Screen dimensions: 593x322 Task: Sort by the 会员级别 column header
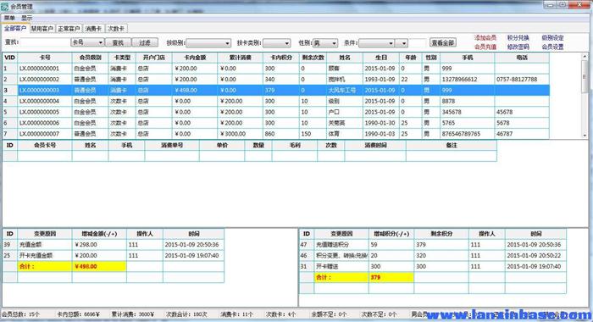click(x=91, y=58)
